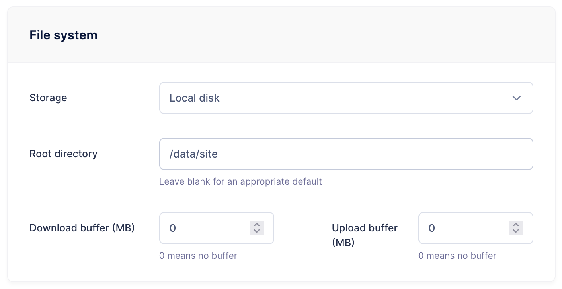Select the 'Local disk' storage value
Screen dimensions: 562x289
(194, 98)
